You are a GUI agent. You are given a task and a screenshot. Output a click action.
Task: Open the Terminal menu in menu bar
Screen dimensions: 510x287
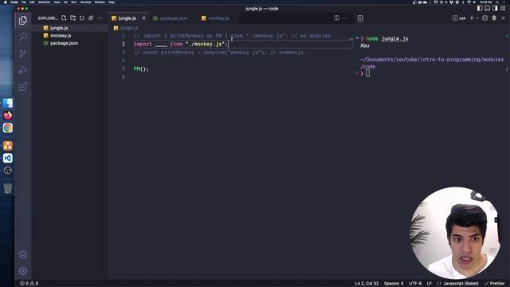pos(85,2)
